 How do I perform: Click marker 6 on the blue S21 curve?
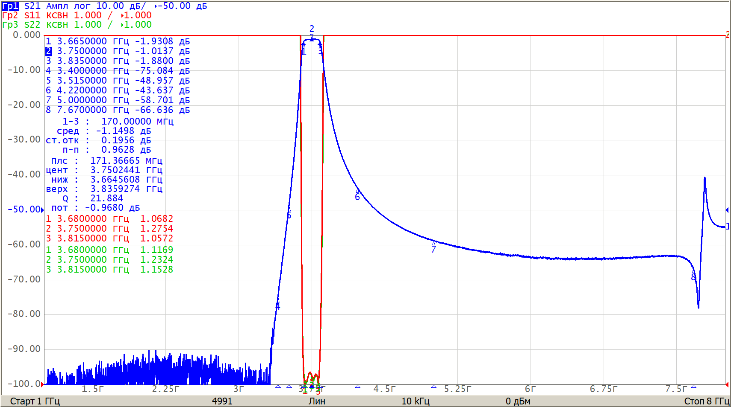[357, 191]
